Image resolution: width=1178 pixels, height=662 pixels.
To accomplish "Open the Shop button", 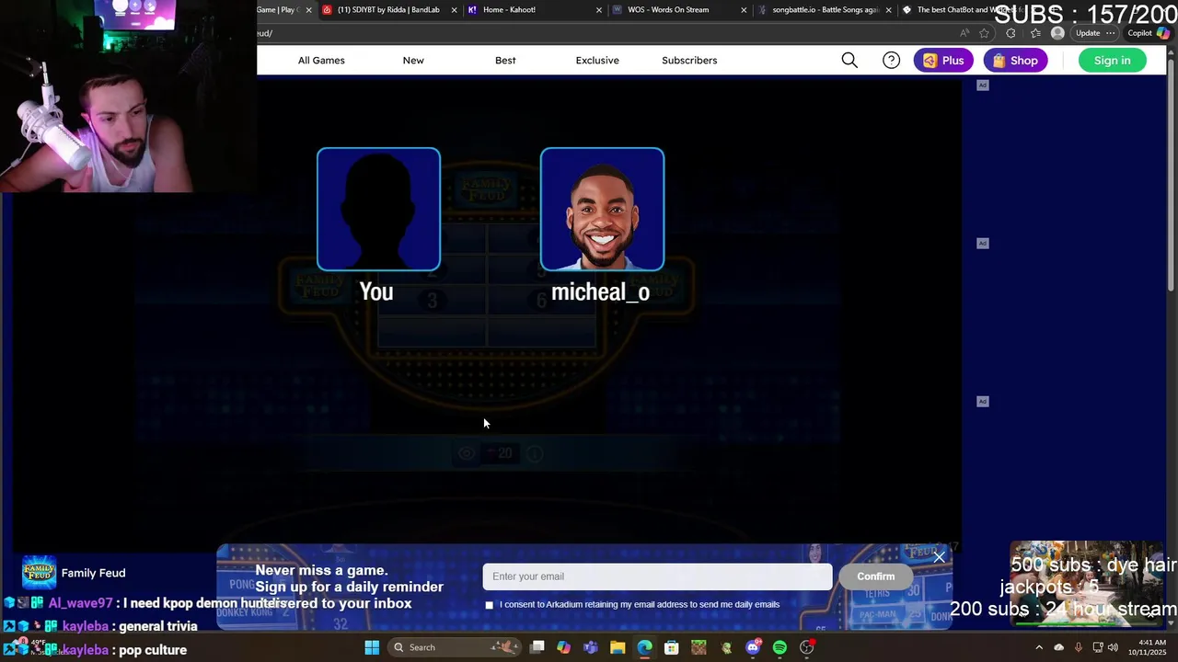I will [x=1015, y=60].
